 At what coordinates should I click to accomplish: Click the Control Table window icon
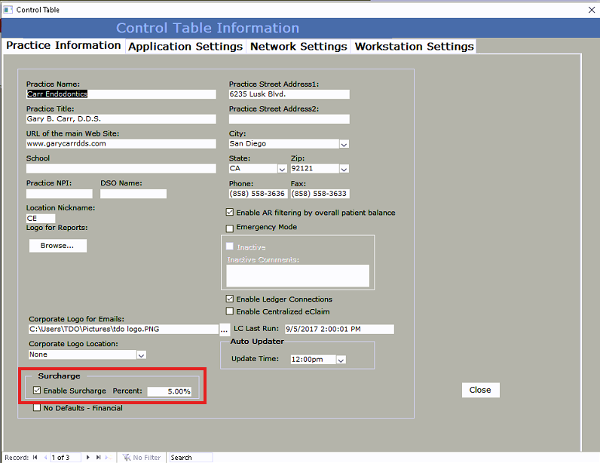pos(8,10)
